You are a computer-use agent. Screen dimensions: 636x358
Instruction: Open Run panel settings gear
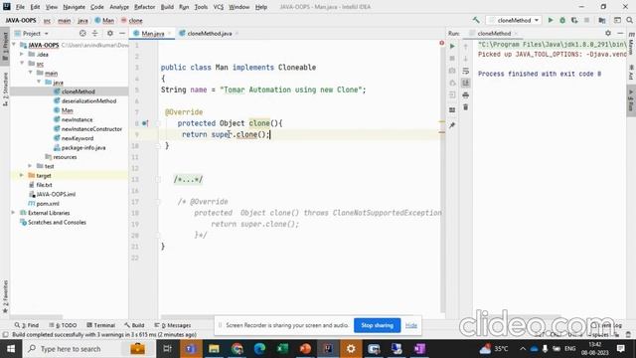[607, 33]
